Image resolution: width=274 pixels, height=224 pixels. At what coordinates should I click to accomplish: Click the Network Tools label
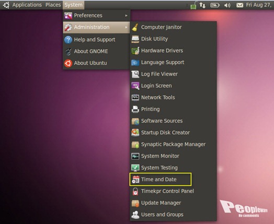pyautogui.click(x=158, y=97)
